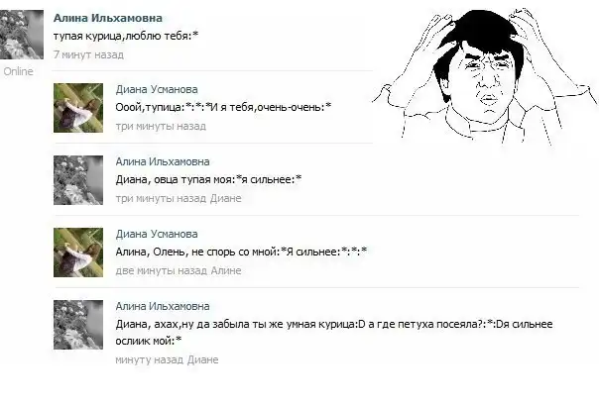
Task: Click the 'Алине' reply-to link
Action: [x=226, y=270]
